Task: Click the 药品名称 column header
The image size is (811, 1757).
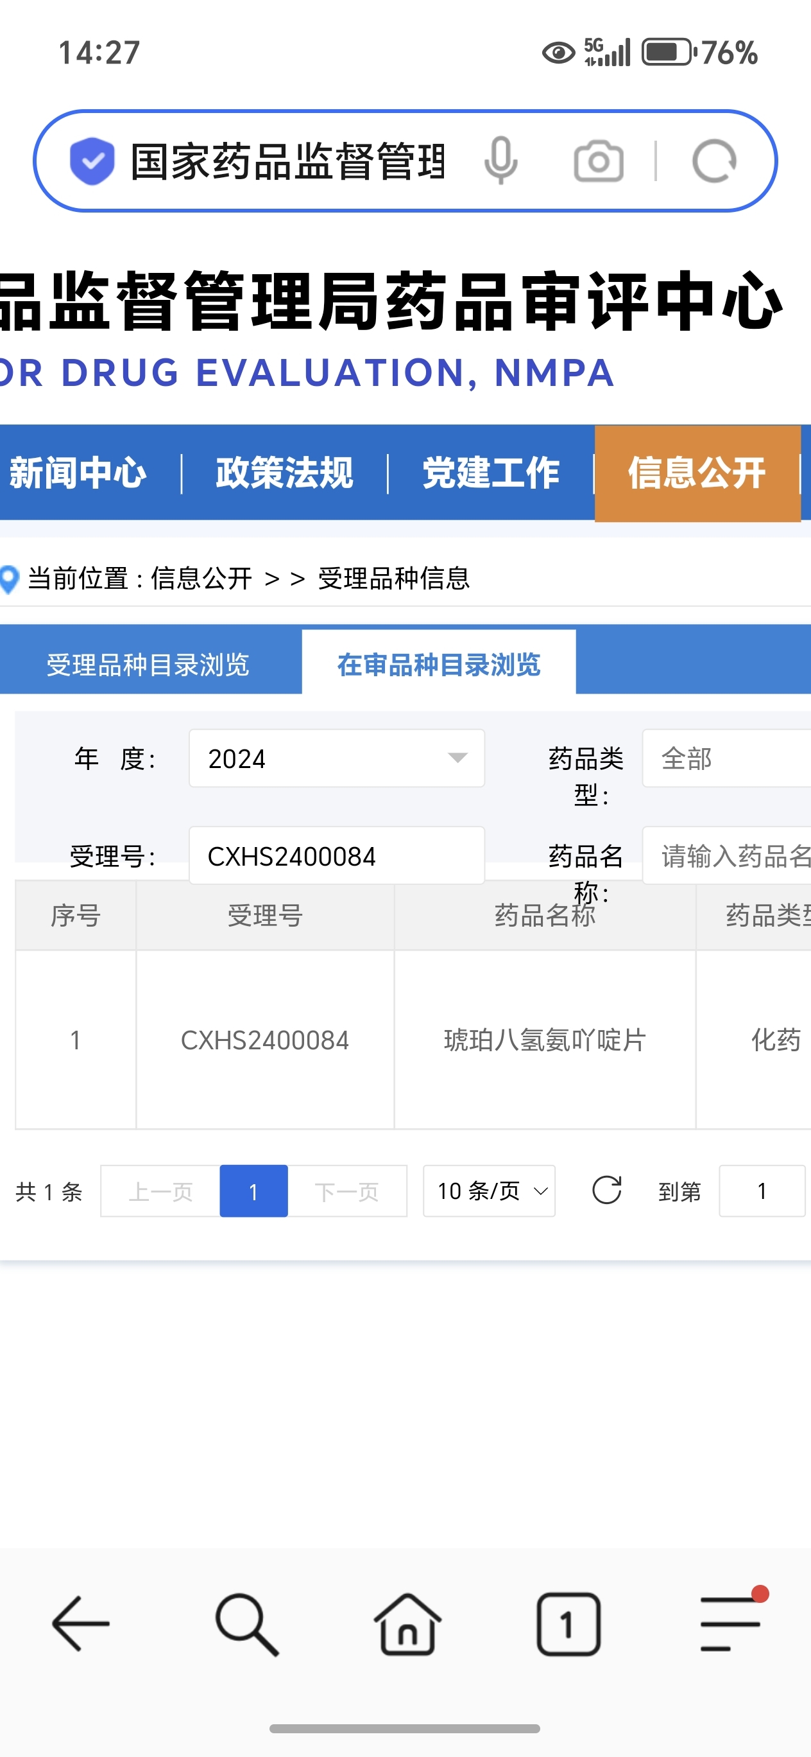Action: [545, 915]
